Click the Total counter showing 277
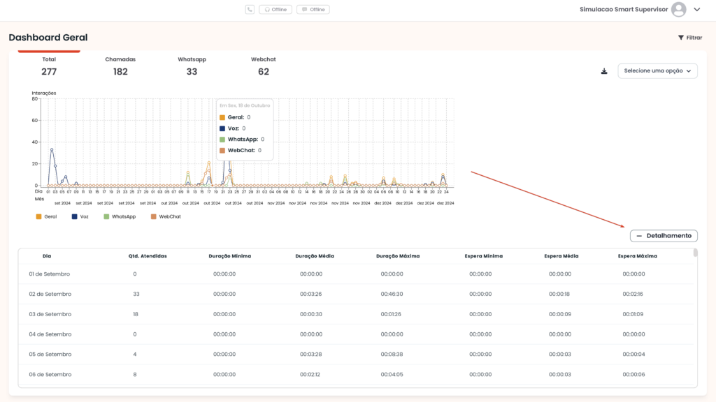 point(49,66)
